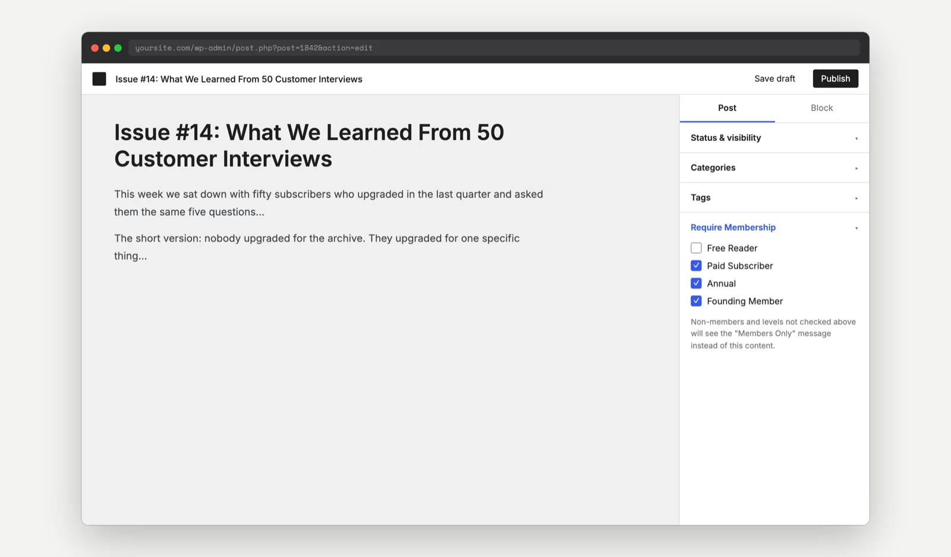Click the Tags label
This screenshot has height=557, width=951.
click(x=700, y=197)
